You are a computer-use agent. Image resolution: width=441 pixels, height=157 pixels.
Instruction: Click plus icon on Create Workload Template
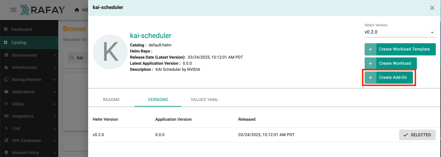[371, 49]
